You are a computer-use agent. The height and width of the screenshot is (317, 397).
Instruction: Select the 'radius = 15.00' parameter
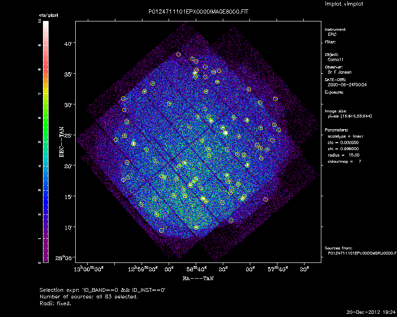point(344,155)
